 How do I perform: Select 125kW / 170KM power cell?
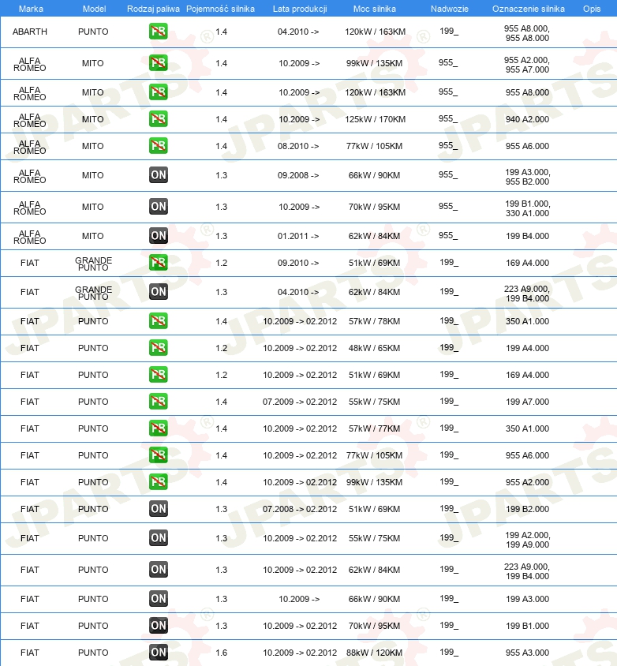point(375,119)
